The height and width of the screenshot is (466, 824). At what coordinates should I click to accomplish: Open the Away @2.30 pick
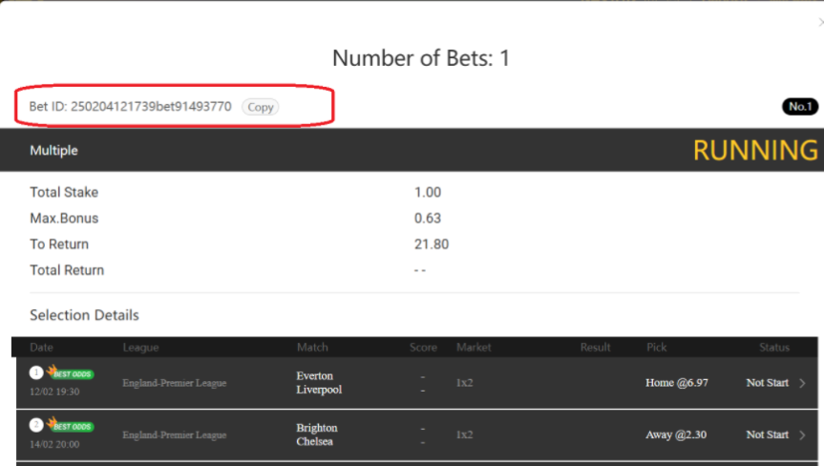(677, 434)
